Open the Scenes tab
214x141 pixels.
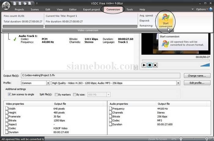[35, 9]
